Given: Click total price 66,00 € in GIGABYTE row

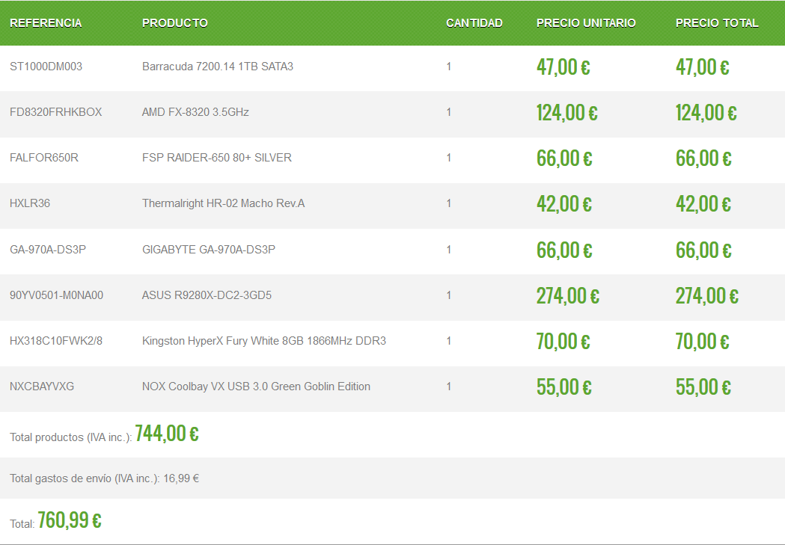Looking at the screenshot, I should [703, 250].
